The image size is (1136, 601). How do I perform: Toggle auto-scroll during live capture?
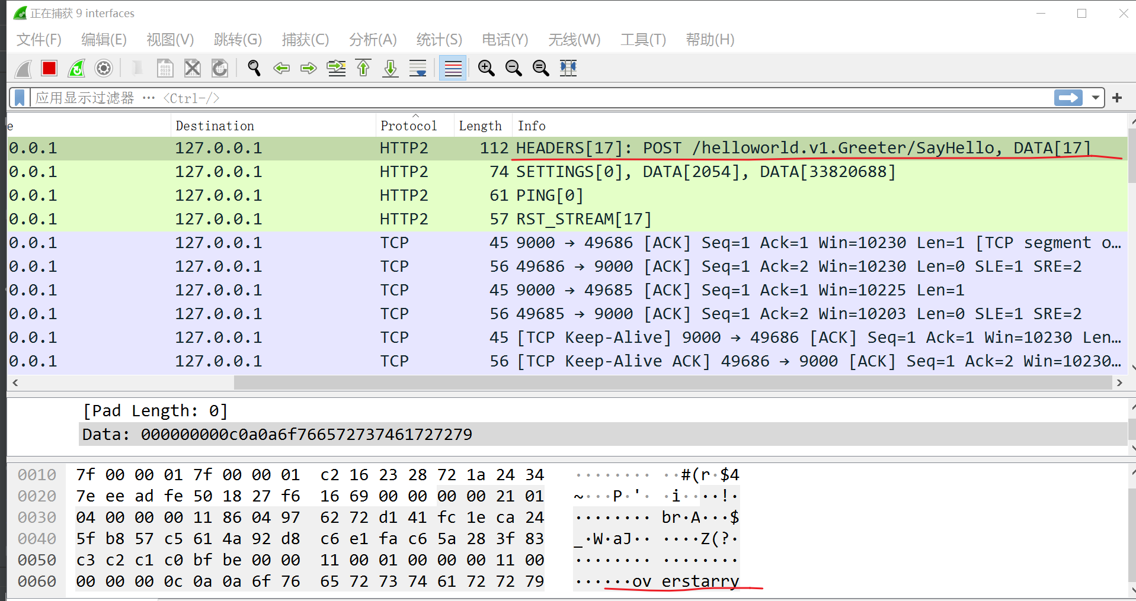coord(418,69)
